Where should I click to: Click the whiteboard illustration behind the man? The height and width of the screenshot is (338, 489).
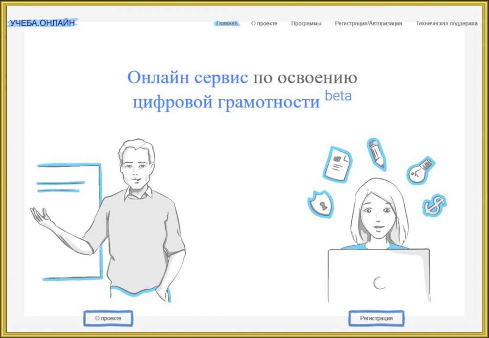point(70,222)
